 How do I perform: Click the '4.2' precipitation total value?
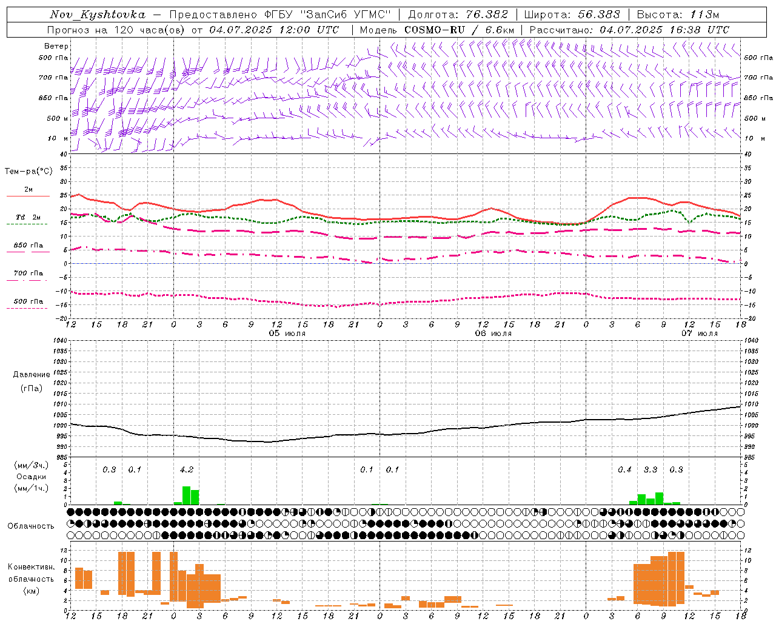coord(187,469)
